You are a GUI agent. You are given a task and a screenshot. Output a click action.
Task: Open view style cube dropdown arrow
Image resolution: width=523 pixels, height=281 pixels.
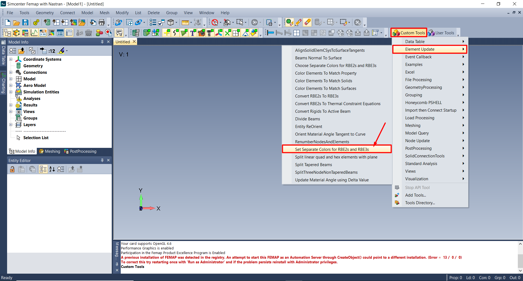pyautogui.click(x=176, y=22)
